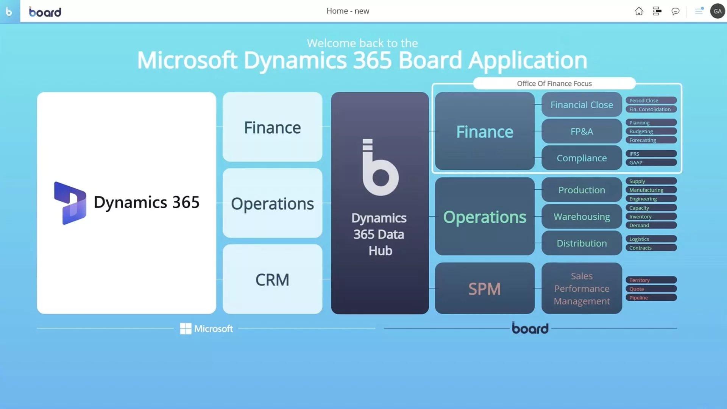Click the Microsoft logo at bottom
Image resolution: width=727 pixels, height=409 pixels.
(x=206, y=328)
